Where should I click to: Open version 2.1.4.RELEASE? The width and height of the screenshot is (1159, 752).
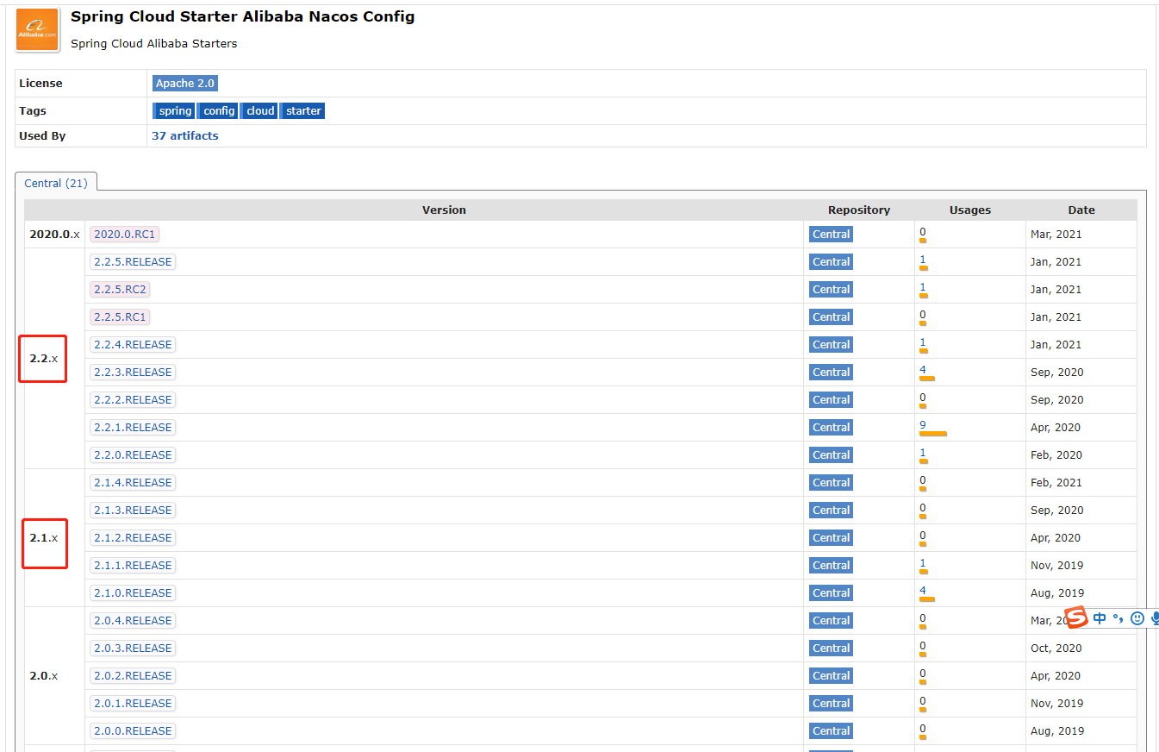[x=133, y=483]
